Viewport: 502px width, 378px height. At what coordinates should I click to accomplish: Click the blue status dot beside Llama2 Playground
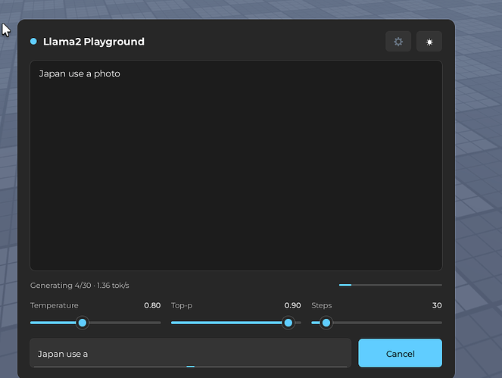click(33, 42)
